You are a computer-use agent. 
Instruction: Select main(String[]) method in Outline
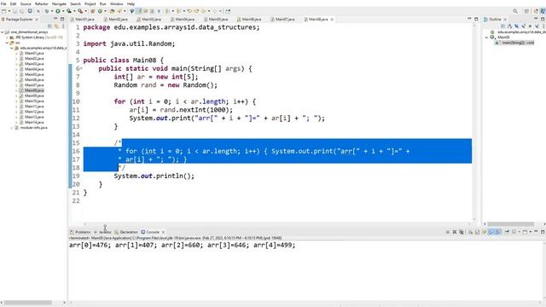click(518, 43)
